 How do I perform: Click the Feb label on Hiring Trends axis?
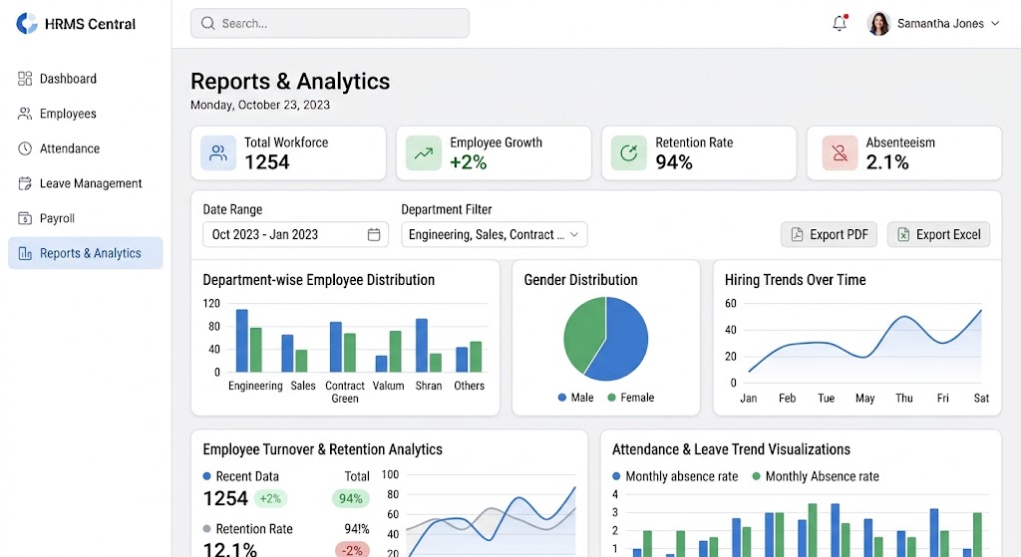[x=788, y=399]
